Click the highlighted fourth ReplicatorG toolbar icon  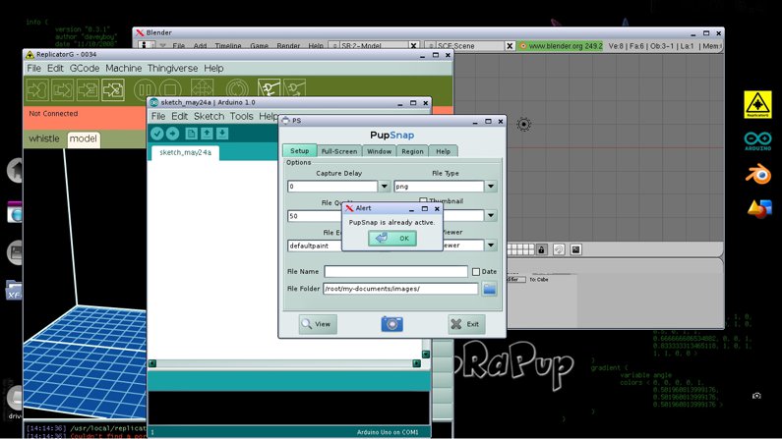(x=113, y=89)
